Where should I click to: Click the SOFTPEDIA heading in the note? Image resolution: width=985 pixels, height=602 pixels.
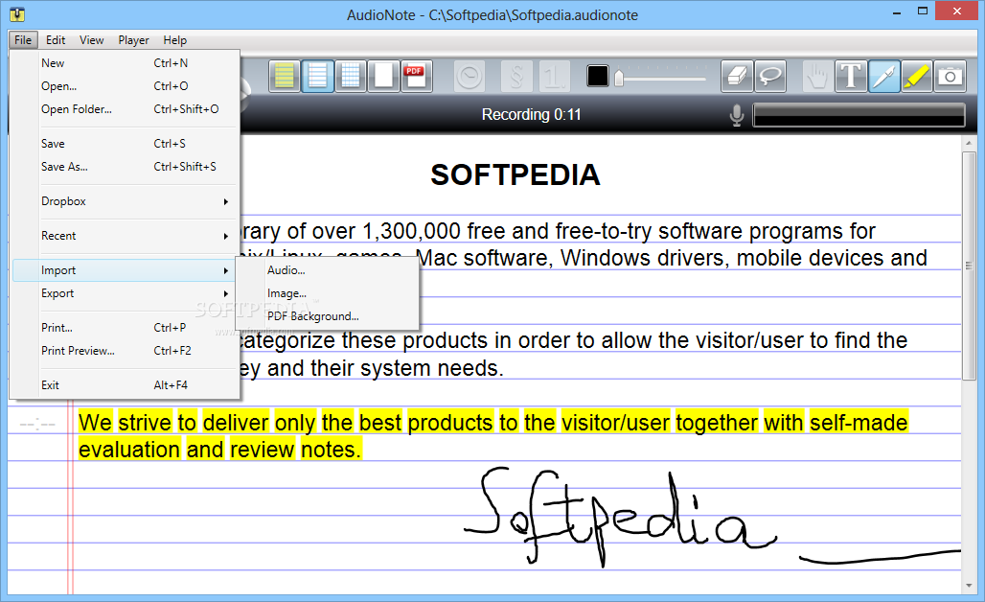click(x=515, y=174)
